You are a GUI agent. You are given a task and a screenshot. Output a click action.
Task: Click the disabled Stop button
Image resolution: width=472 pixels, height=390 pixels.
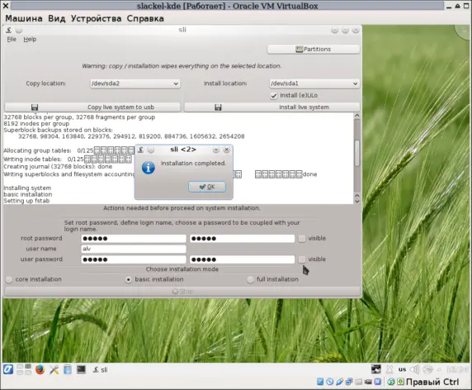182,291
